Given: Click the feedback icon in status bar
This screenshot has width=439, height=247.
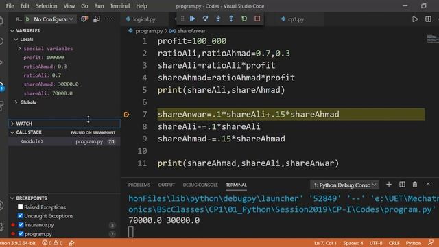Looking at the screenshot, I should pos(431,242).
